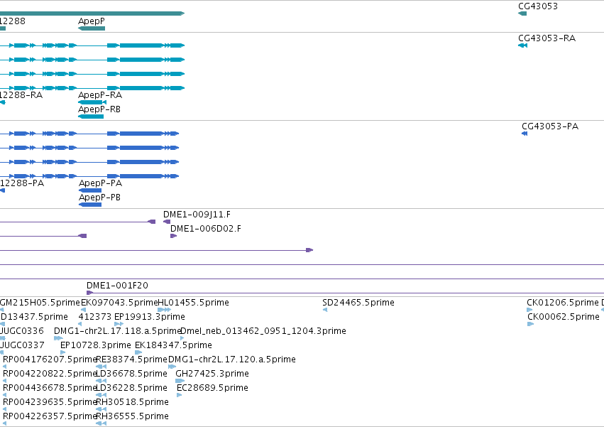Viewport: 604px width, 427px height.
Task: Select the ApepP gene label
Action: [92, 21]
